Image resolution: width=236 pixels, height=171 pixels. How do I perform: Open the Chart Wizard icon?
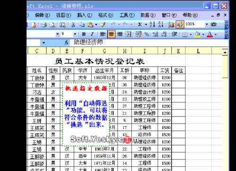click(x=171, y=25)
